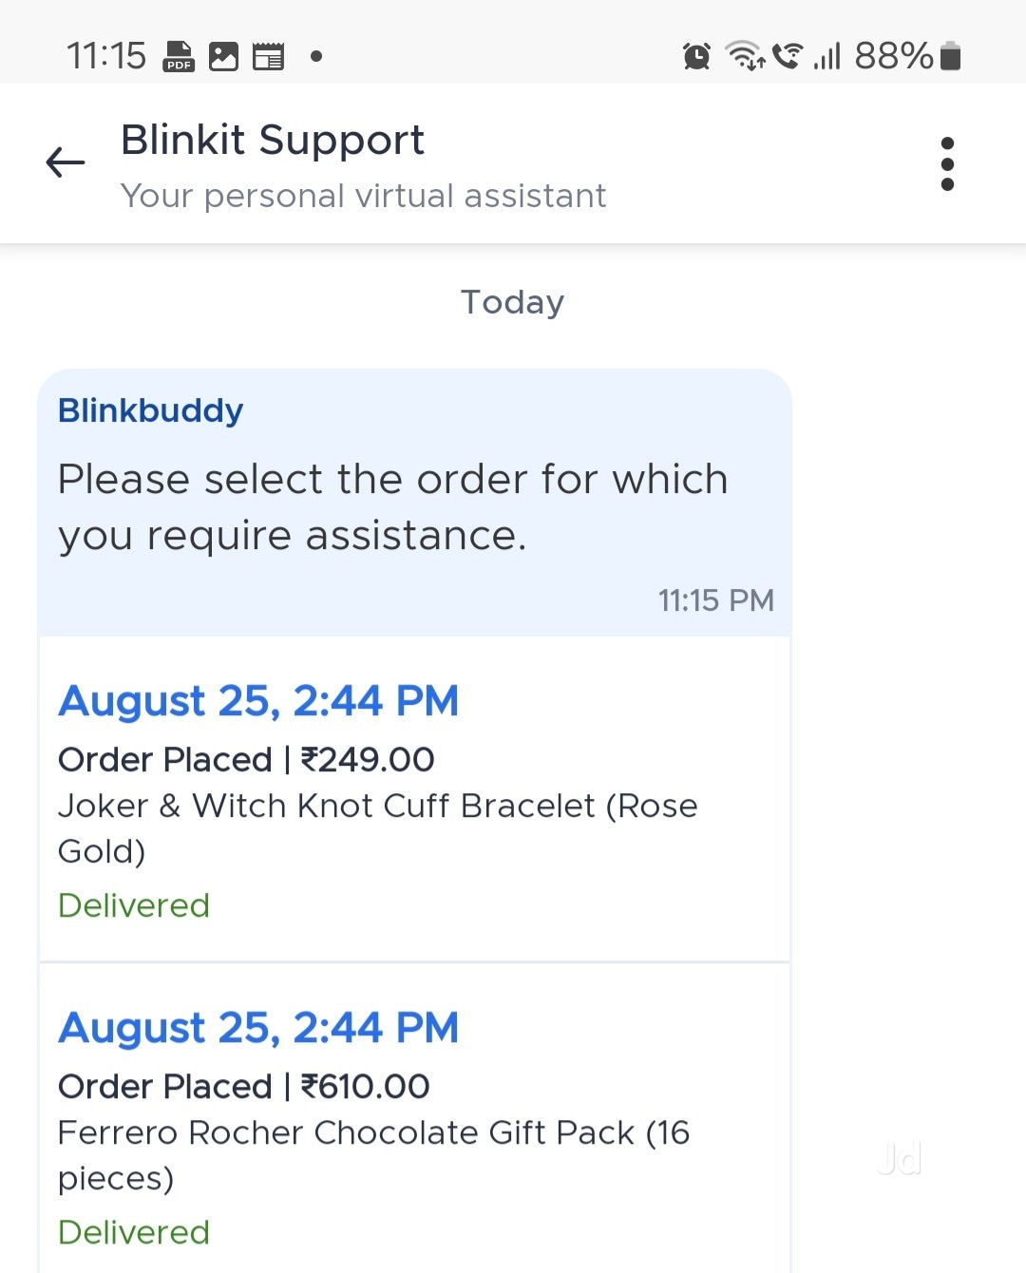Open the three-dot overflow menu
The height and width of the screenshot is (1273, 1026).
(x=946, y=164)
